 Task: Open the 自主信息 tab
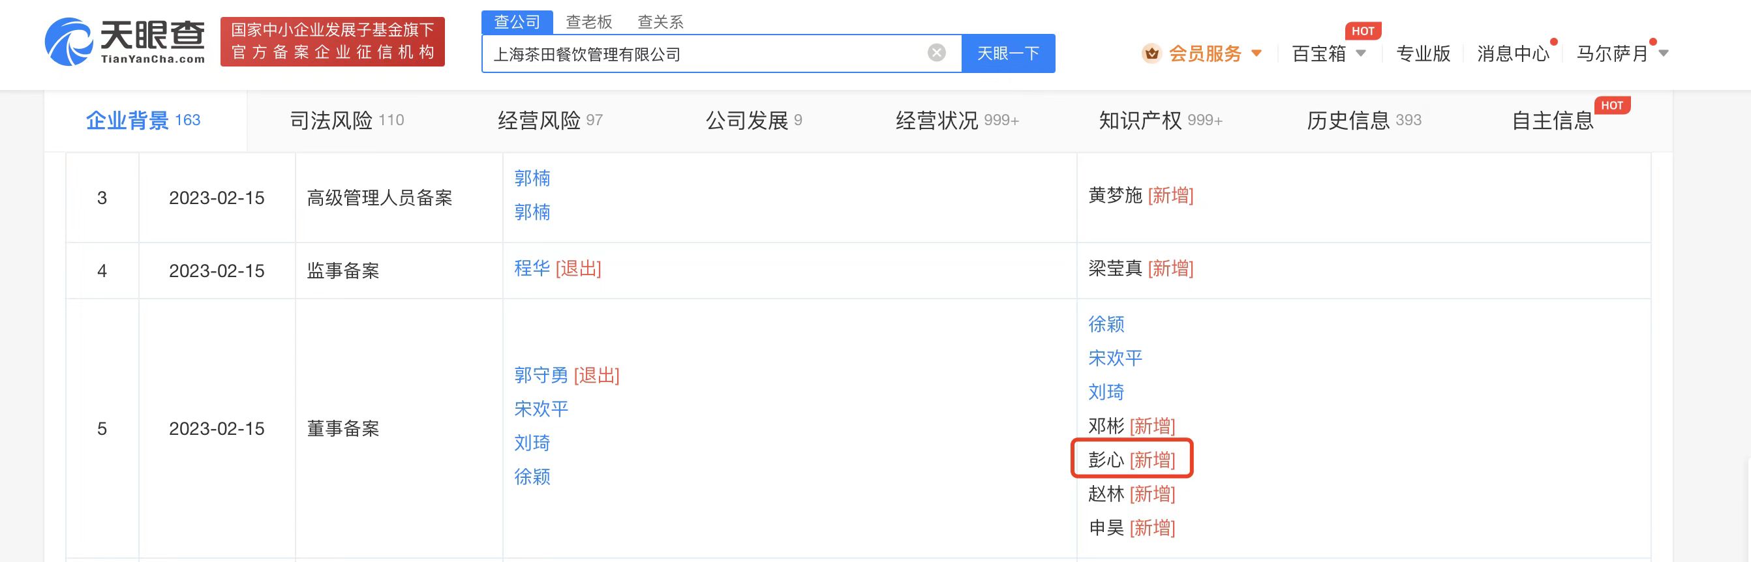click(x=1552, y=120)
